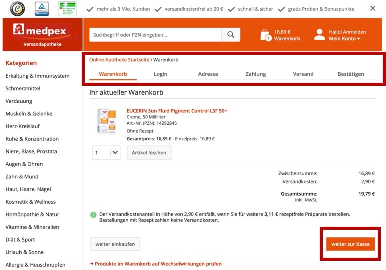
Task: Click the weiter einkaufen button
Action: click(x=115, y=244)
